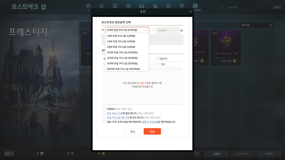This screenshot has width=285, height=160.
Task: Click the 상품명 입력 search field
Action: 248,7
